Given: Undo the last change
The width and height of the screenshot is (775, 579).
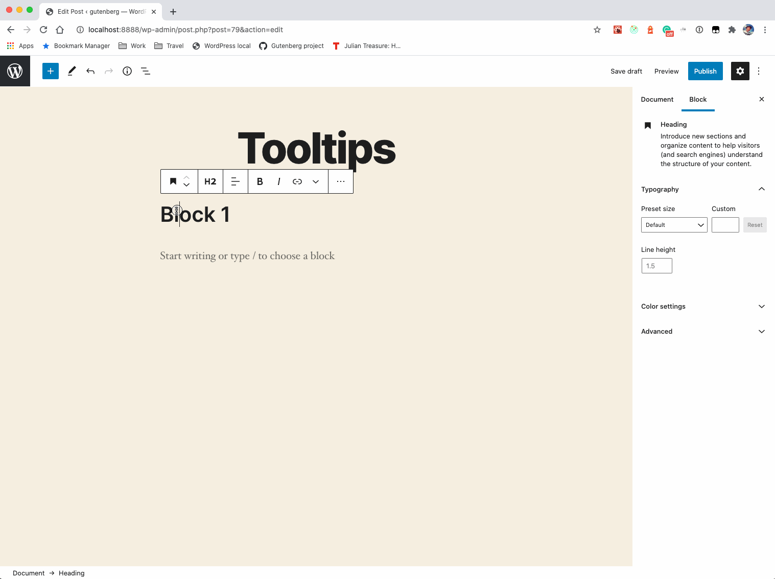Looking at the screenshot, I should click(90, 71).
